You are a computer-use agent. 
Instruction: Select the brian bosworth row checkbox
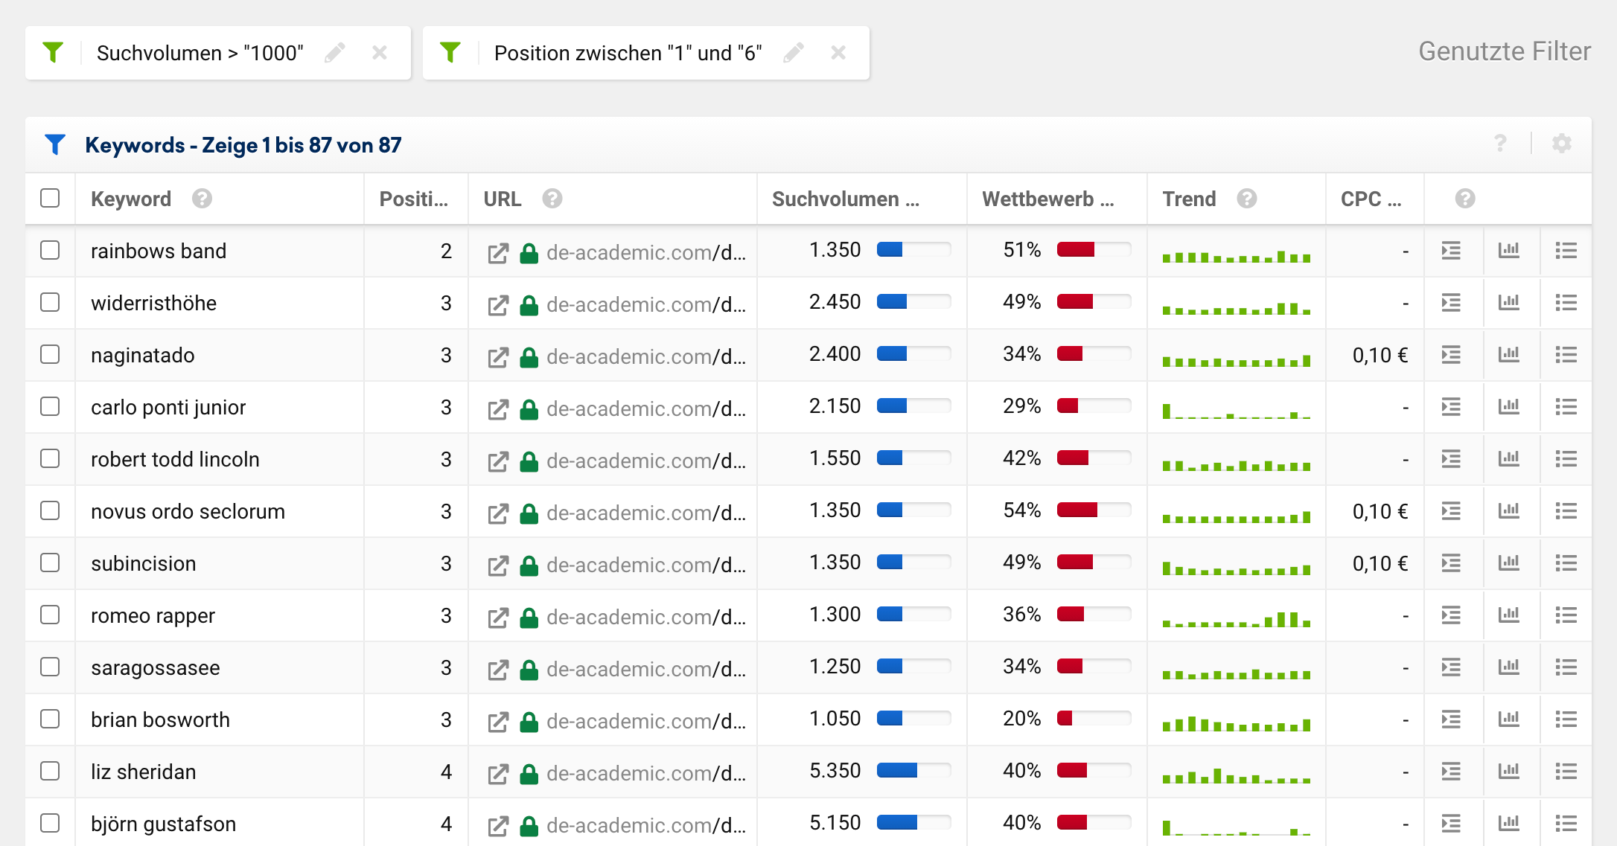(x=50, y=719)
